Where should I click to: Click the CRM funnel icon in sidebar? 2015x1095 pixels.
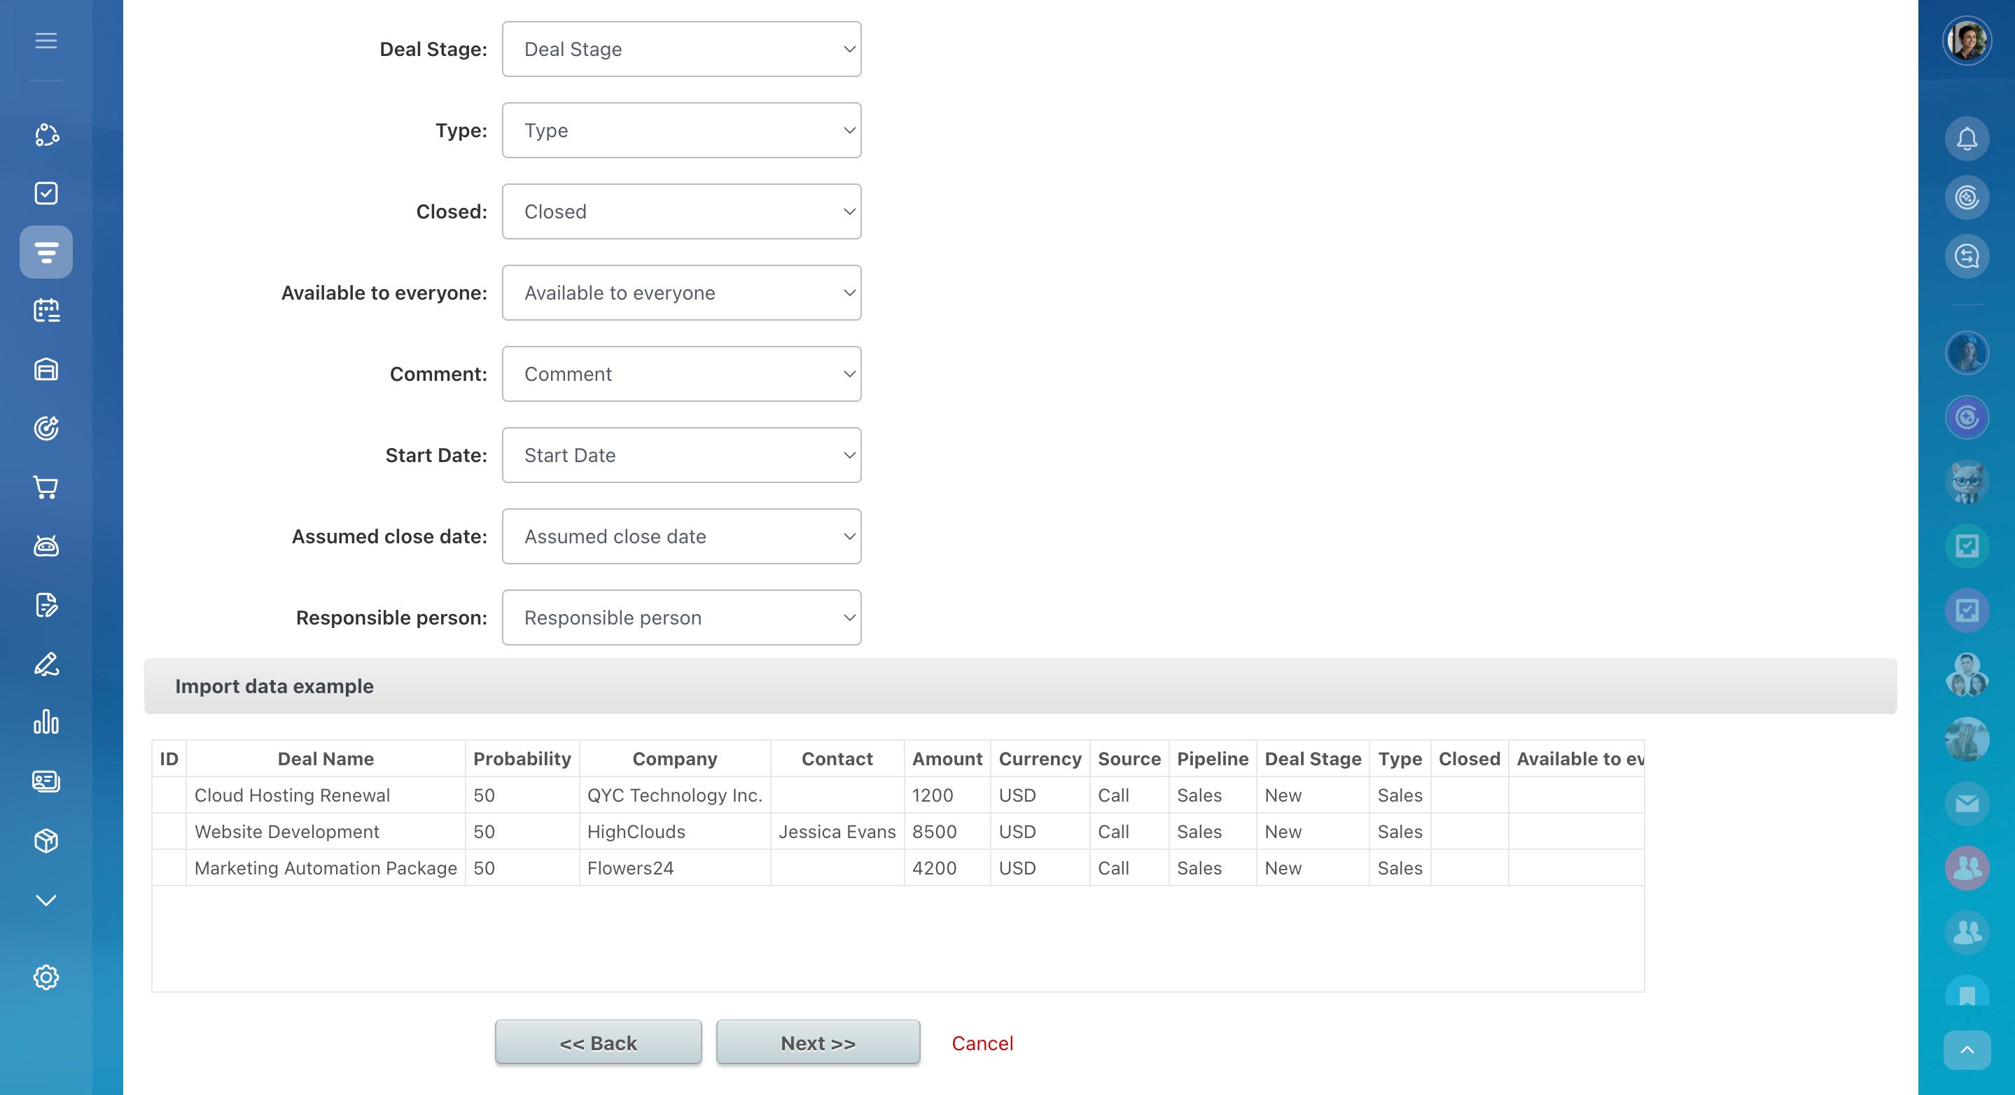(46, 252)
